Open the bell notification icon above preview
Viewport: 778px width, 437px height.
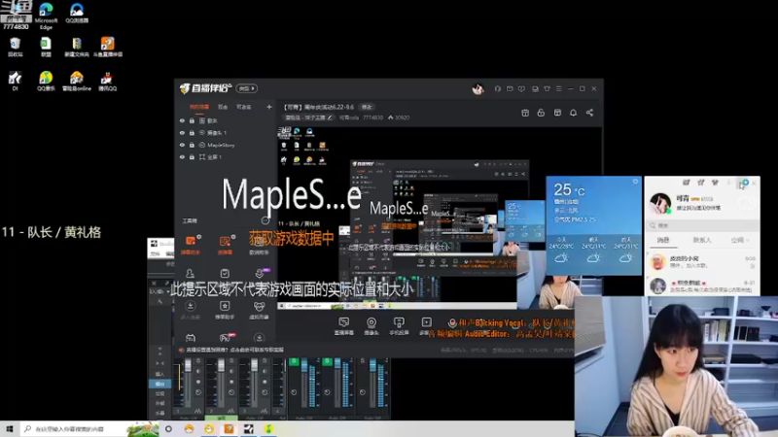[x=573, y=113]
